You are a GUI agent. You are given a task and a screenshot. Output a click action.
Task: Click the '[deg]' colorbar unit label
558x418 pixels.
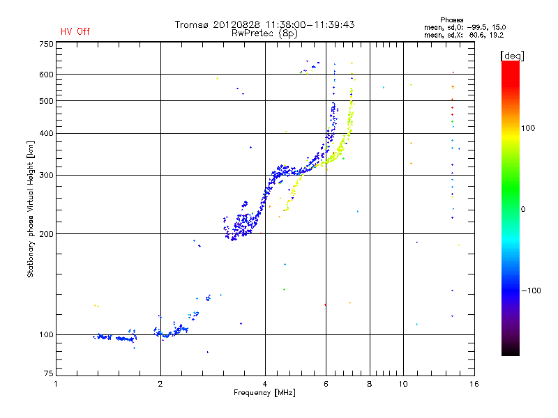coord(512,56)
